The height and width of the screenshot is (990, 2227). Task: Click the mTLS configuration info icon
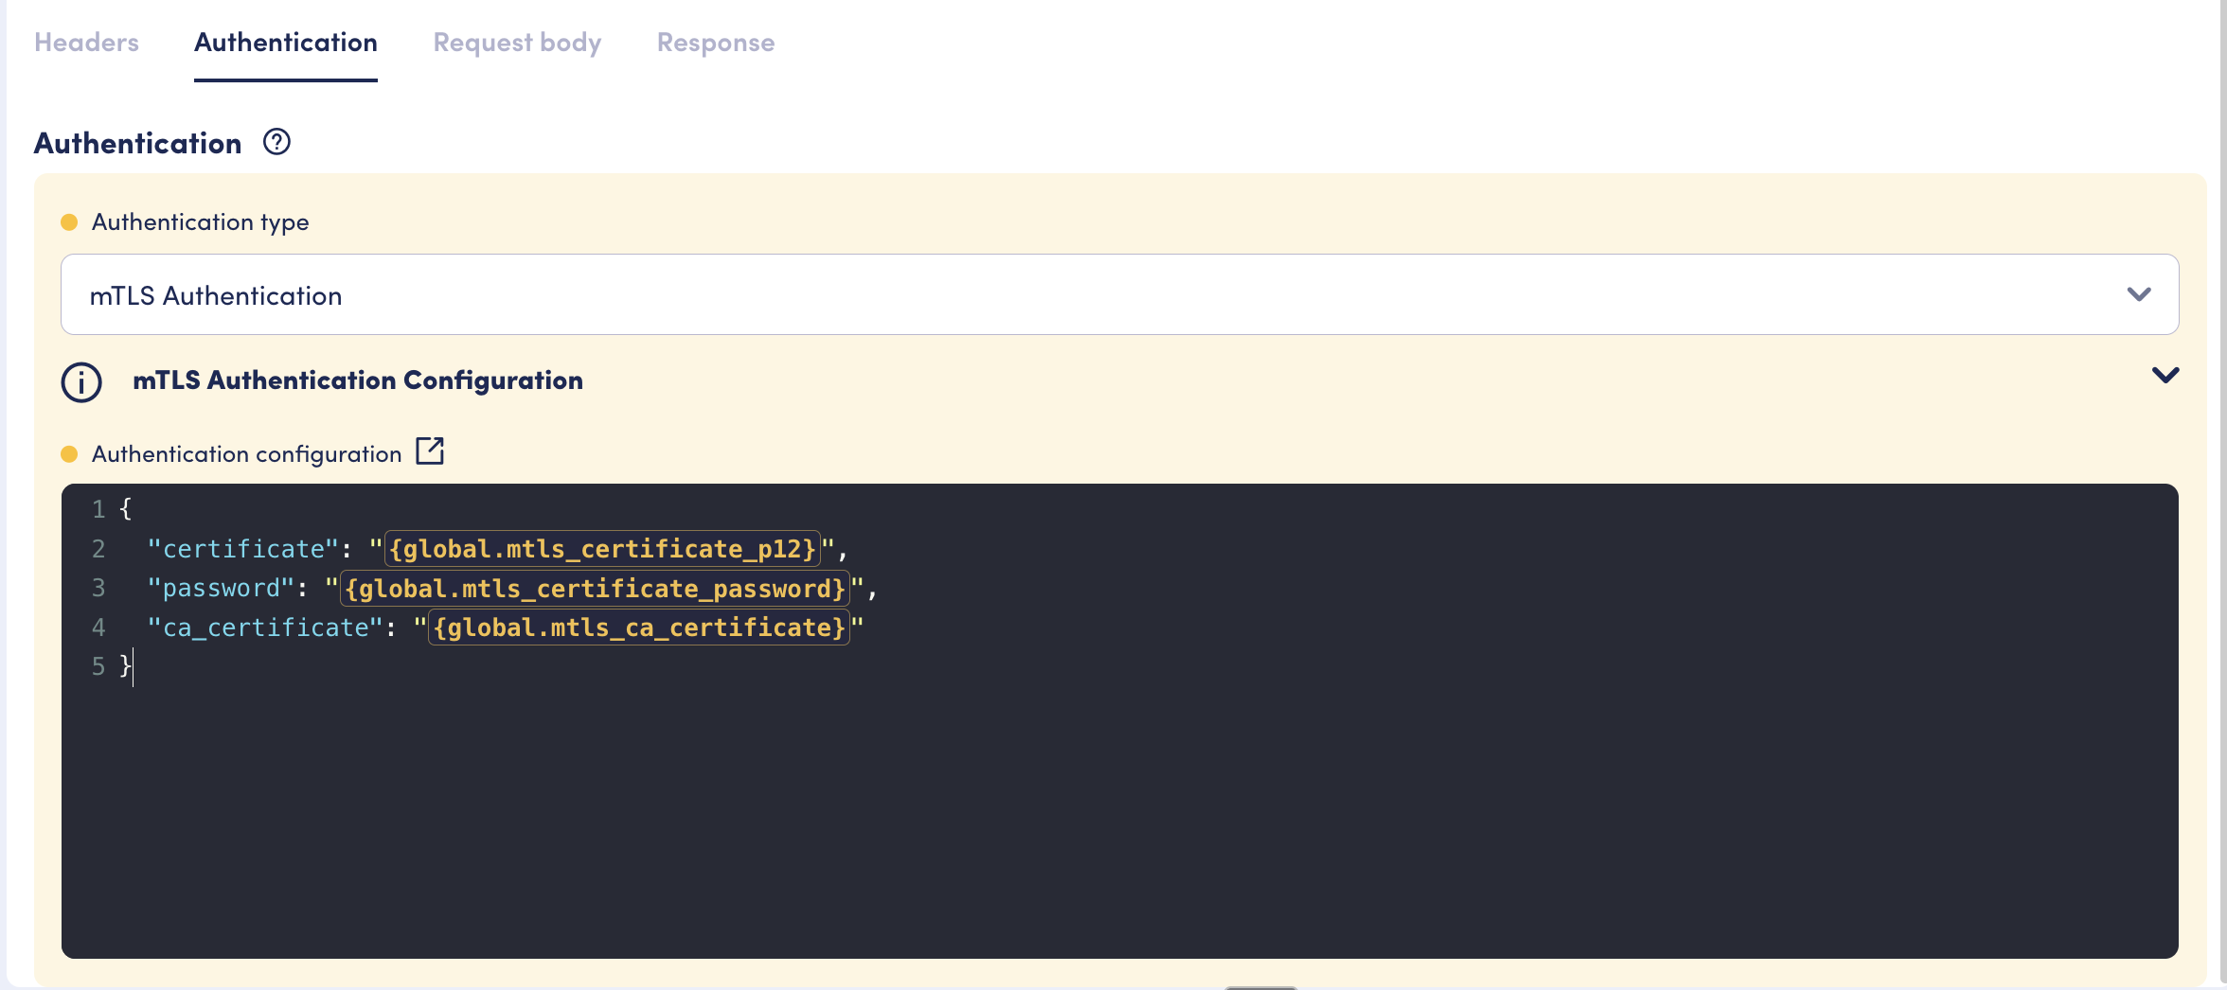(81, 382)
